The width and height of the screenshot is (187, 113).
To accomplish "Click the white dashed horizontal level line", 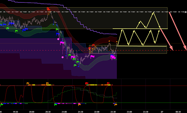I will (81, 12).
